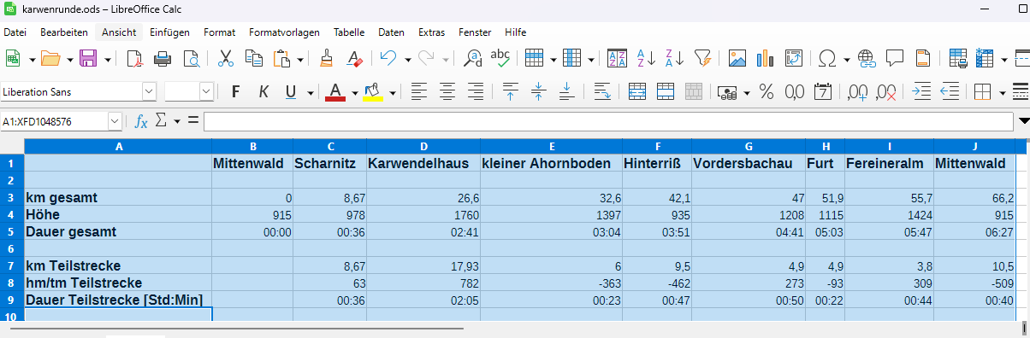Click the Copy icon
The height and width of the screenshot is (338, 1030).
tap(253, 59)
